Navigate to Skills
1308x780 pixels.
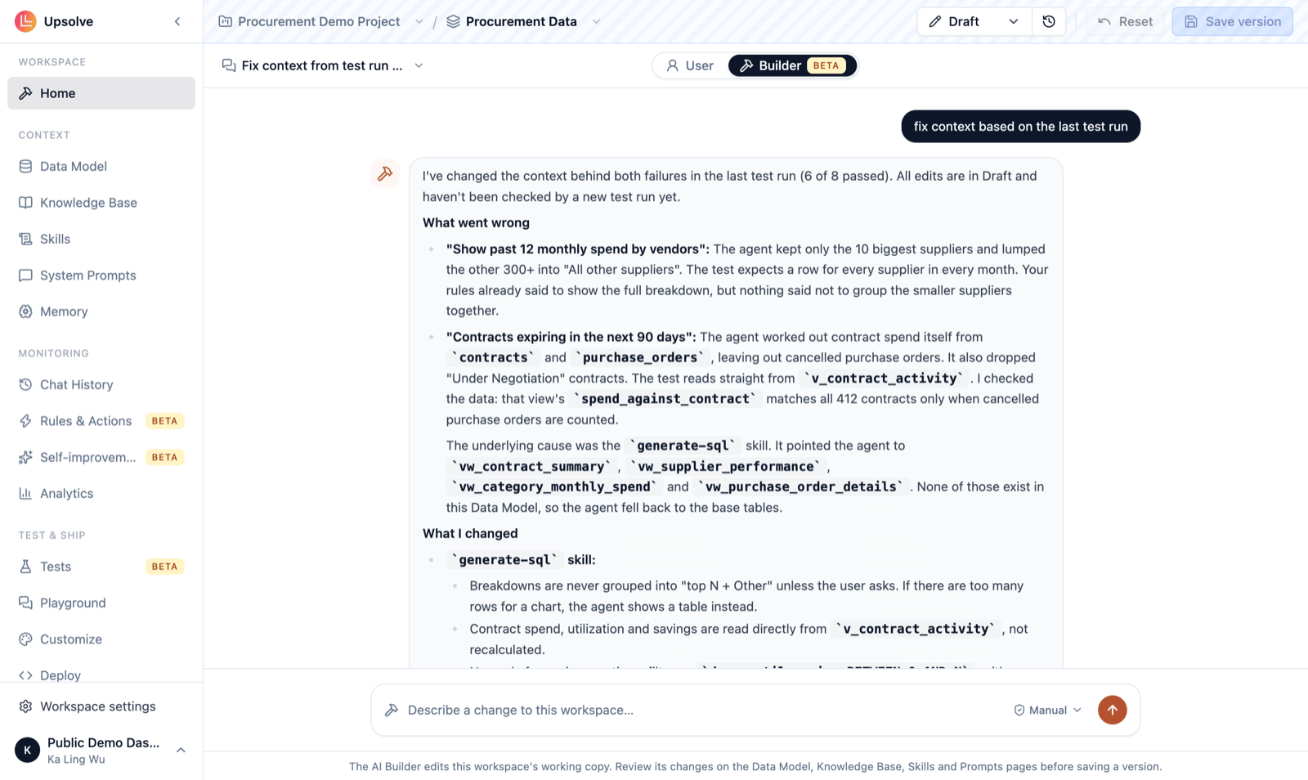(101, 239)
